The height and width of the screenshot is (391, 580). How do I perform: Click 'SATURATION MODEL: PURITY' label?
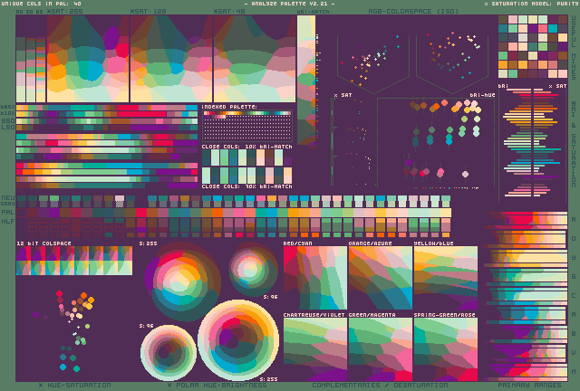point(532,4)
